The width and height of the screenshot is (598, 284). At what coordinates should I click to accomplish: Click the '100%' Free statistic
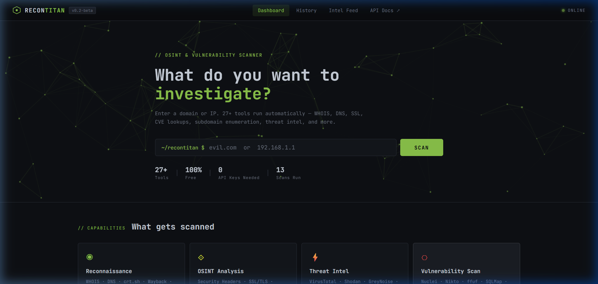point(193,173)
